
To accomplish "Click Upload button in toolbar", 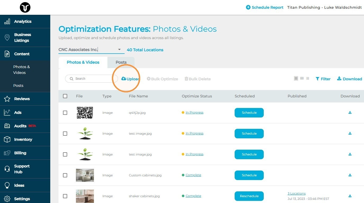I will 130,79.
